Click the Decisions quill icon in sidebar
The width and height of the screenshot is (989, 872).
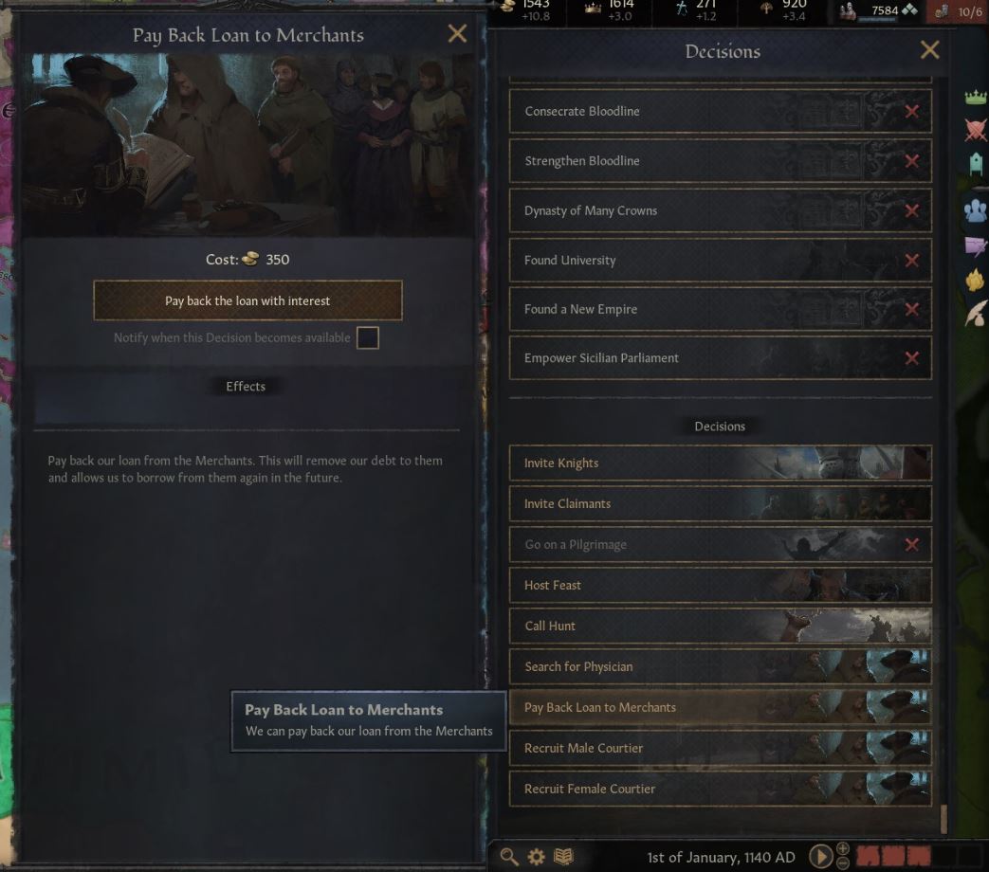click(976, 314)
